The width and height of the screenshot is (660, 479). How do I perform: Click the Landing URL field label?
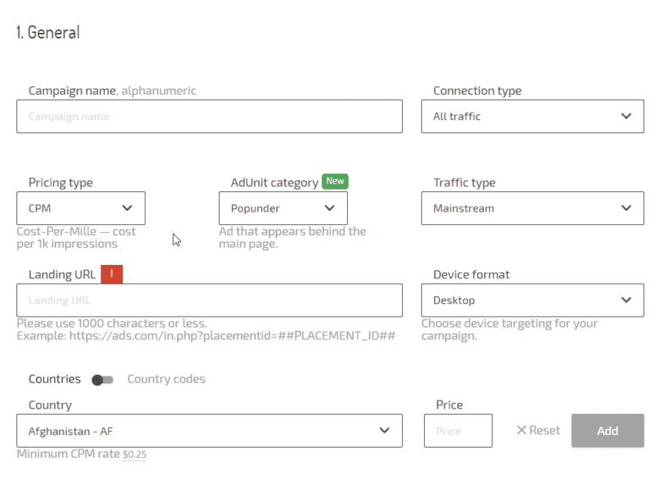62,274
